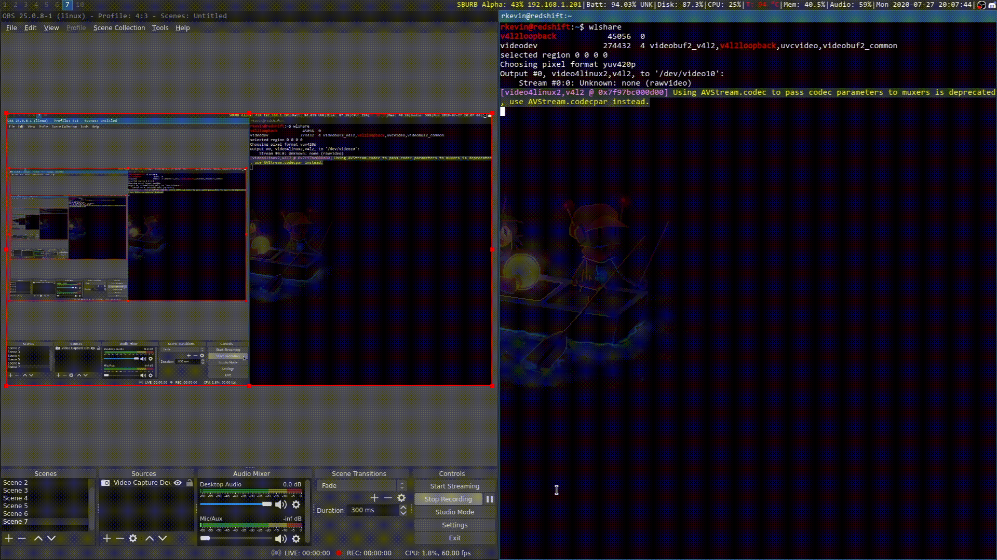Add a new scene with plus icon
This screenshot has height=560, width=997.
9,538
